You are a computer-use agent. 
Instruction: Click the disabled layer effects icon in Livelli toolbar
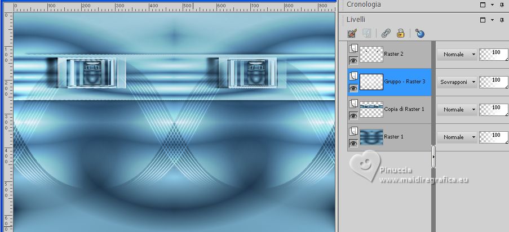pos(367,33)
